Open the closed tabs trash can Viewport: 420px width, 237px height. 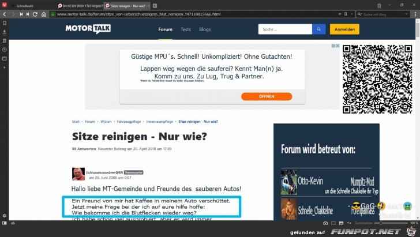click(379, 6)
